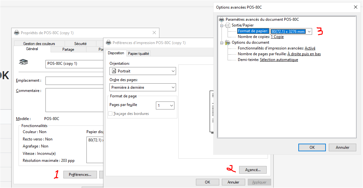Cancel the Options avancées dialog with Annuler
The image size is (363, 188).
click(x=343, y=147)
